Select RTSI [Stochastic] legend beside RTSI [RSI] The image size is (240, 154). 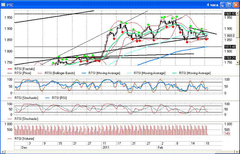point(23,98)
